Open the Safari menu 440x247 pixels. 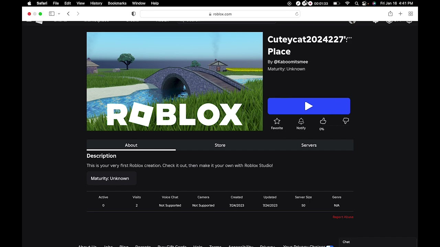click(42, 3)
